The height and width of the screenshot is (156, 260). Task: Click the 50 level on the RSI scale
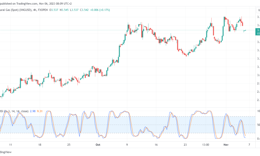[259, 125]
